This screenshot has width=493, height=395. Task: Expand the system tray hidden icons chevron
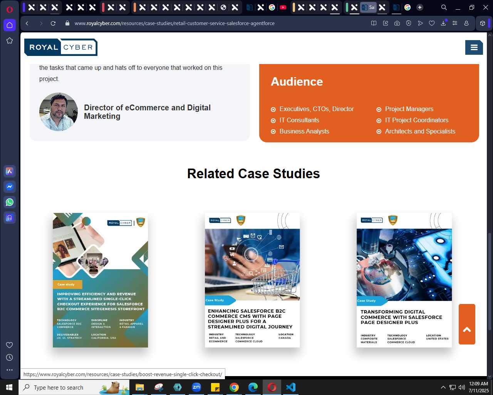coord(443,387)
